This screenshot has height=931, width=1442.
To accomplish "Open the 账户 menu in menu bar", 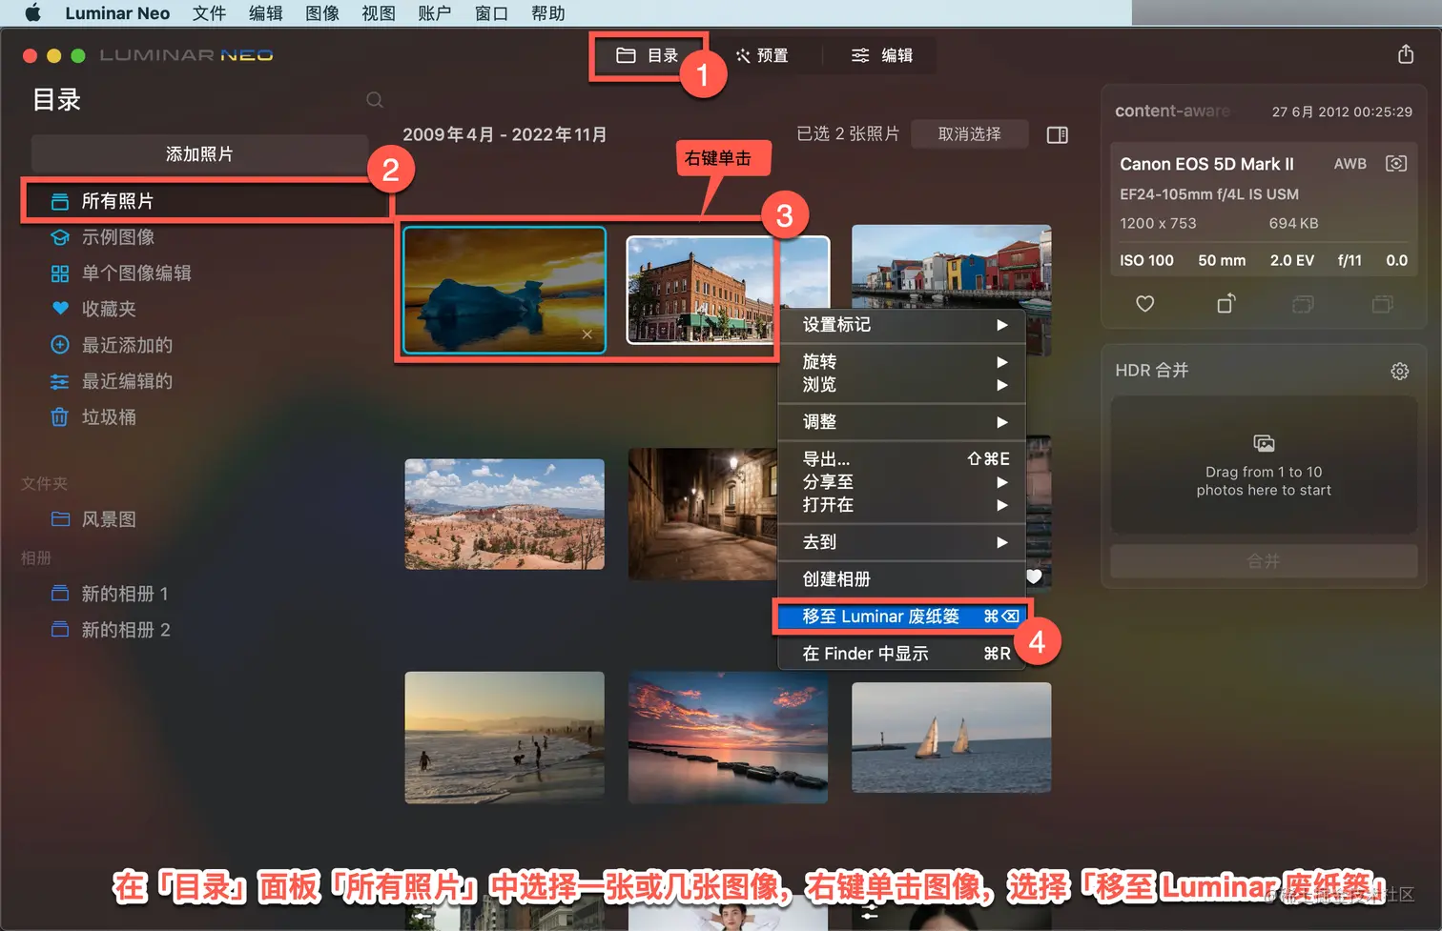I will (435, 13).
